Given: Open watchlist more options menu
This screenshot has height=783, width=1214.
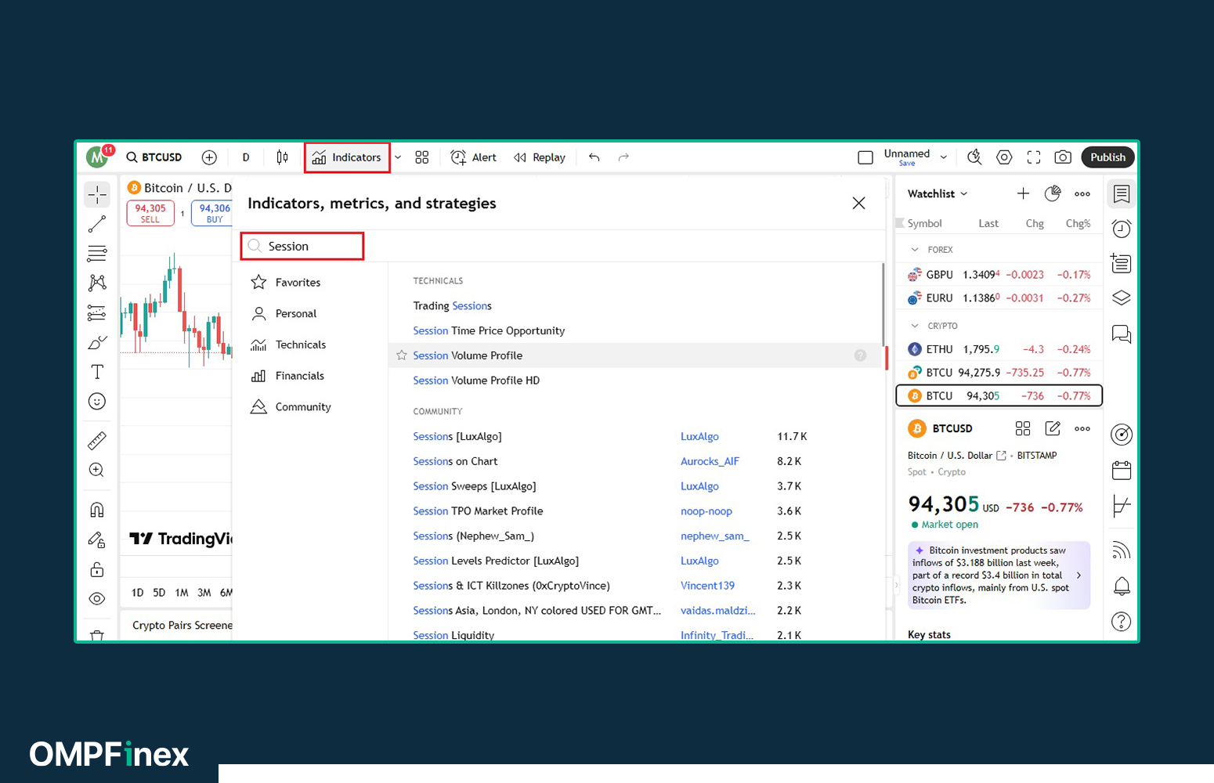Looking at the screenshot, I should [x=1082, y=193].
